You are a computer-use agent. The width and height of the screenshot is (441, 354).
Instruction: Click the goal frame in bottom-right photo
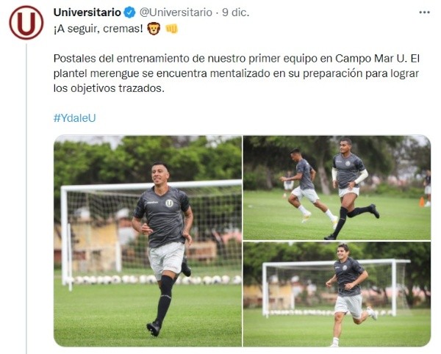(x=336, y=288)
